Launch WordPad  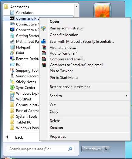point(23,99)
